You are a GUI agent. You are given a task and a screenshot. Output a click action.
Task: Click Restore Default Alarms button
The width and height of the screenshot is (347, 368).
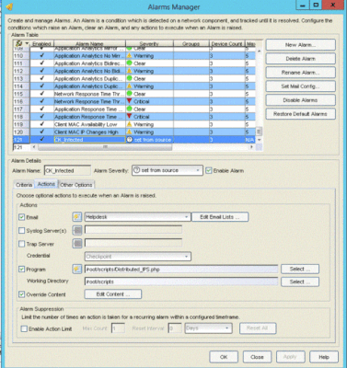tap(300, 114)
